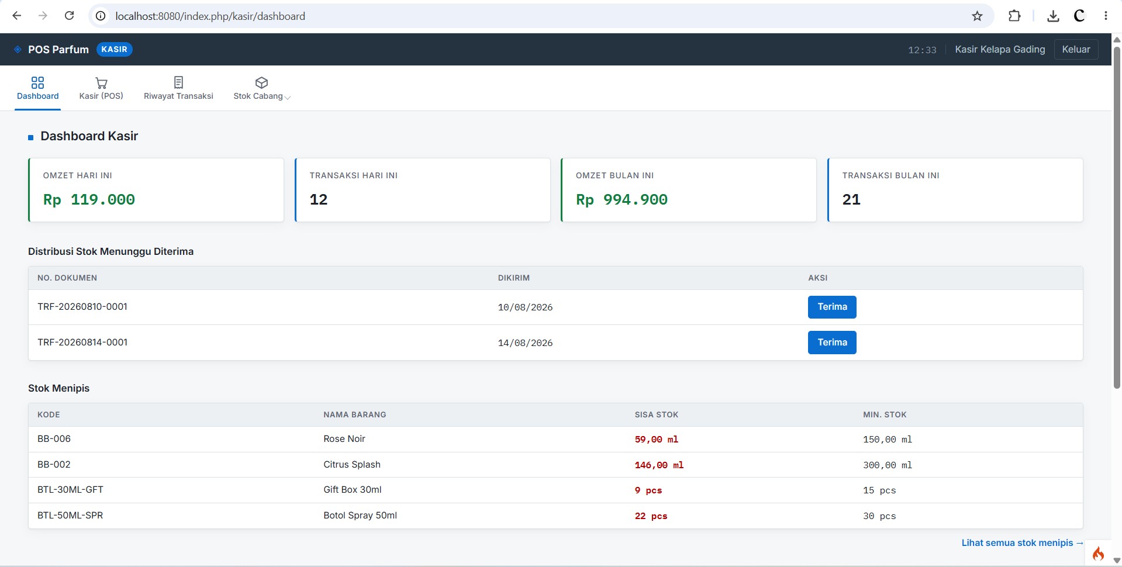Click the KASIR role badge
The width and height of the screenshot is (1122, 567).
pos(114,49)
